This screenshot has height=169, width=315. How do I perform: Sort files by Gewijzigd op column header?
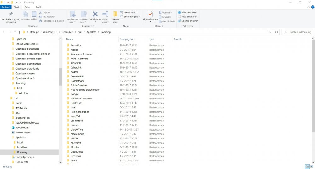pos(127,39)
